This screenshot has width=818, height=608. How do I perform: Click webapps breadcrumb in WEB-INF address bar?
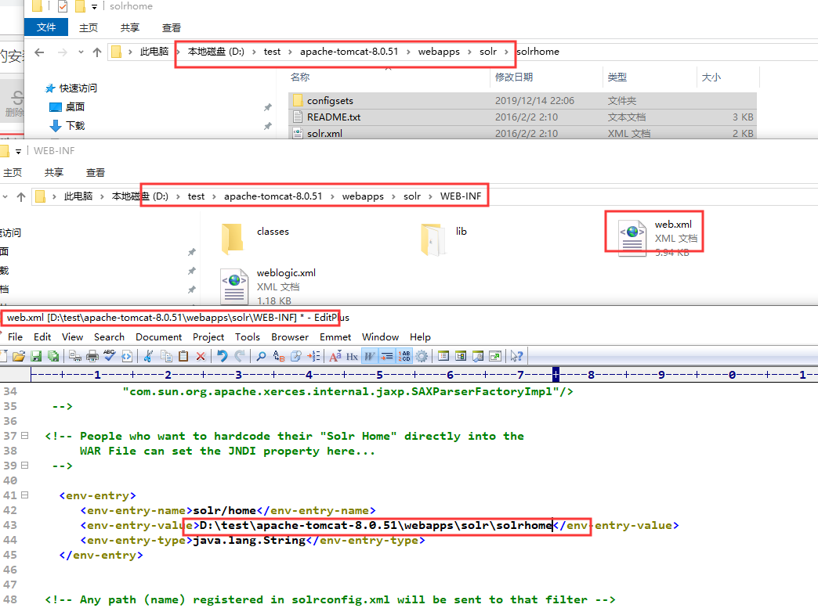pos(363,196)
